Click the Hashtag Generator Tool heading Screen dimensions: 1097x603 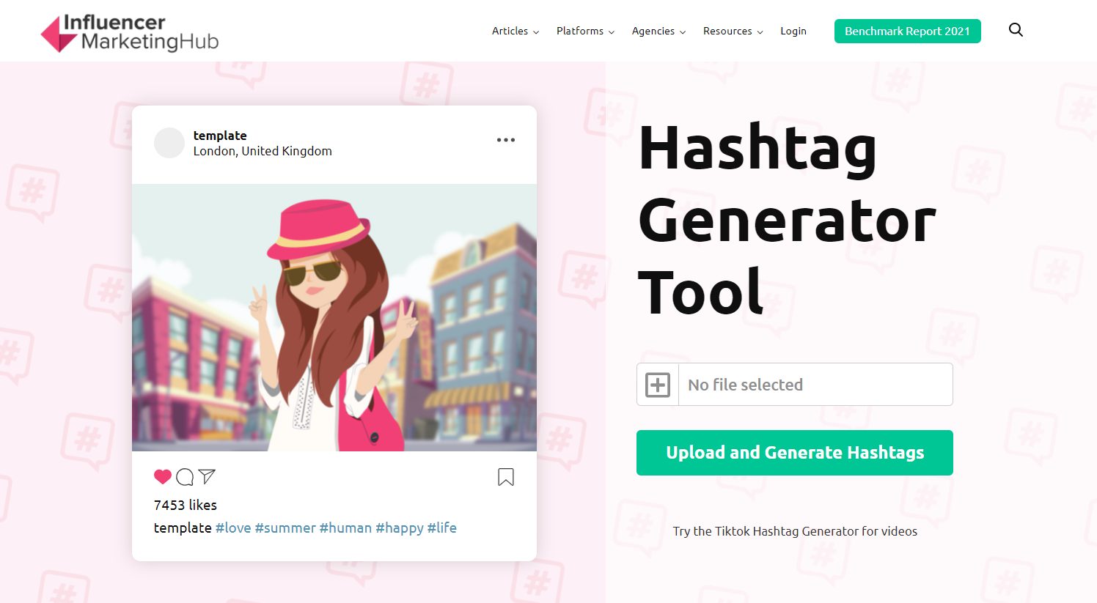coord(787,220)
